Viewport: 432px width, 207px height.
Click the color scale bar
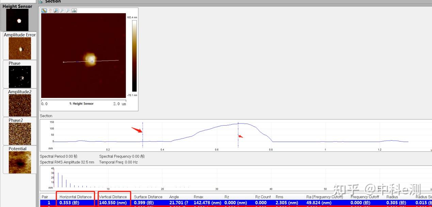pyautogui.click(x=134, y=56)
